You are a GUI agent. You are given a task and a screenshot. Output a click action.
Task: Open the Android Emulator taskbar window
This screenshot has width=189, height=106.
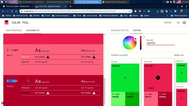coord(60,2)
